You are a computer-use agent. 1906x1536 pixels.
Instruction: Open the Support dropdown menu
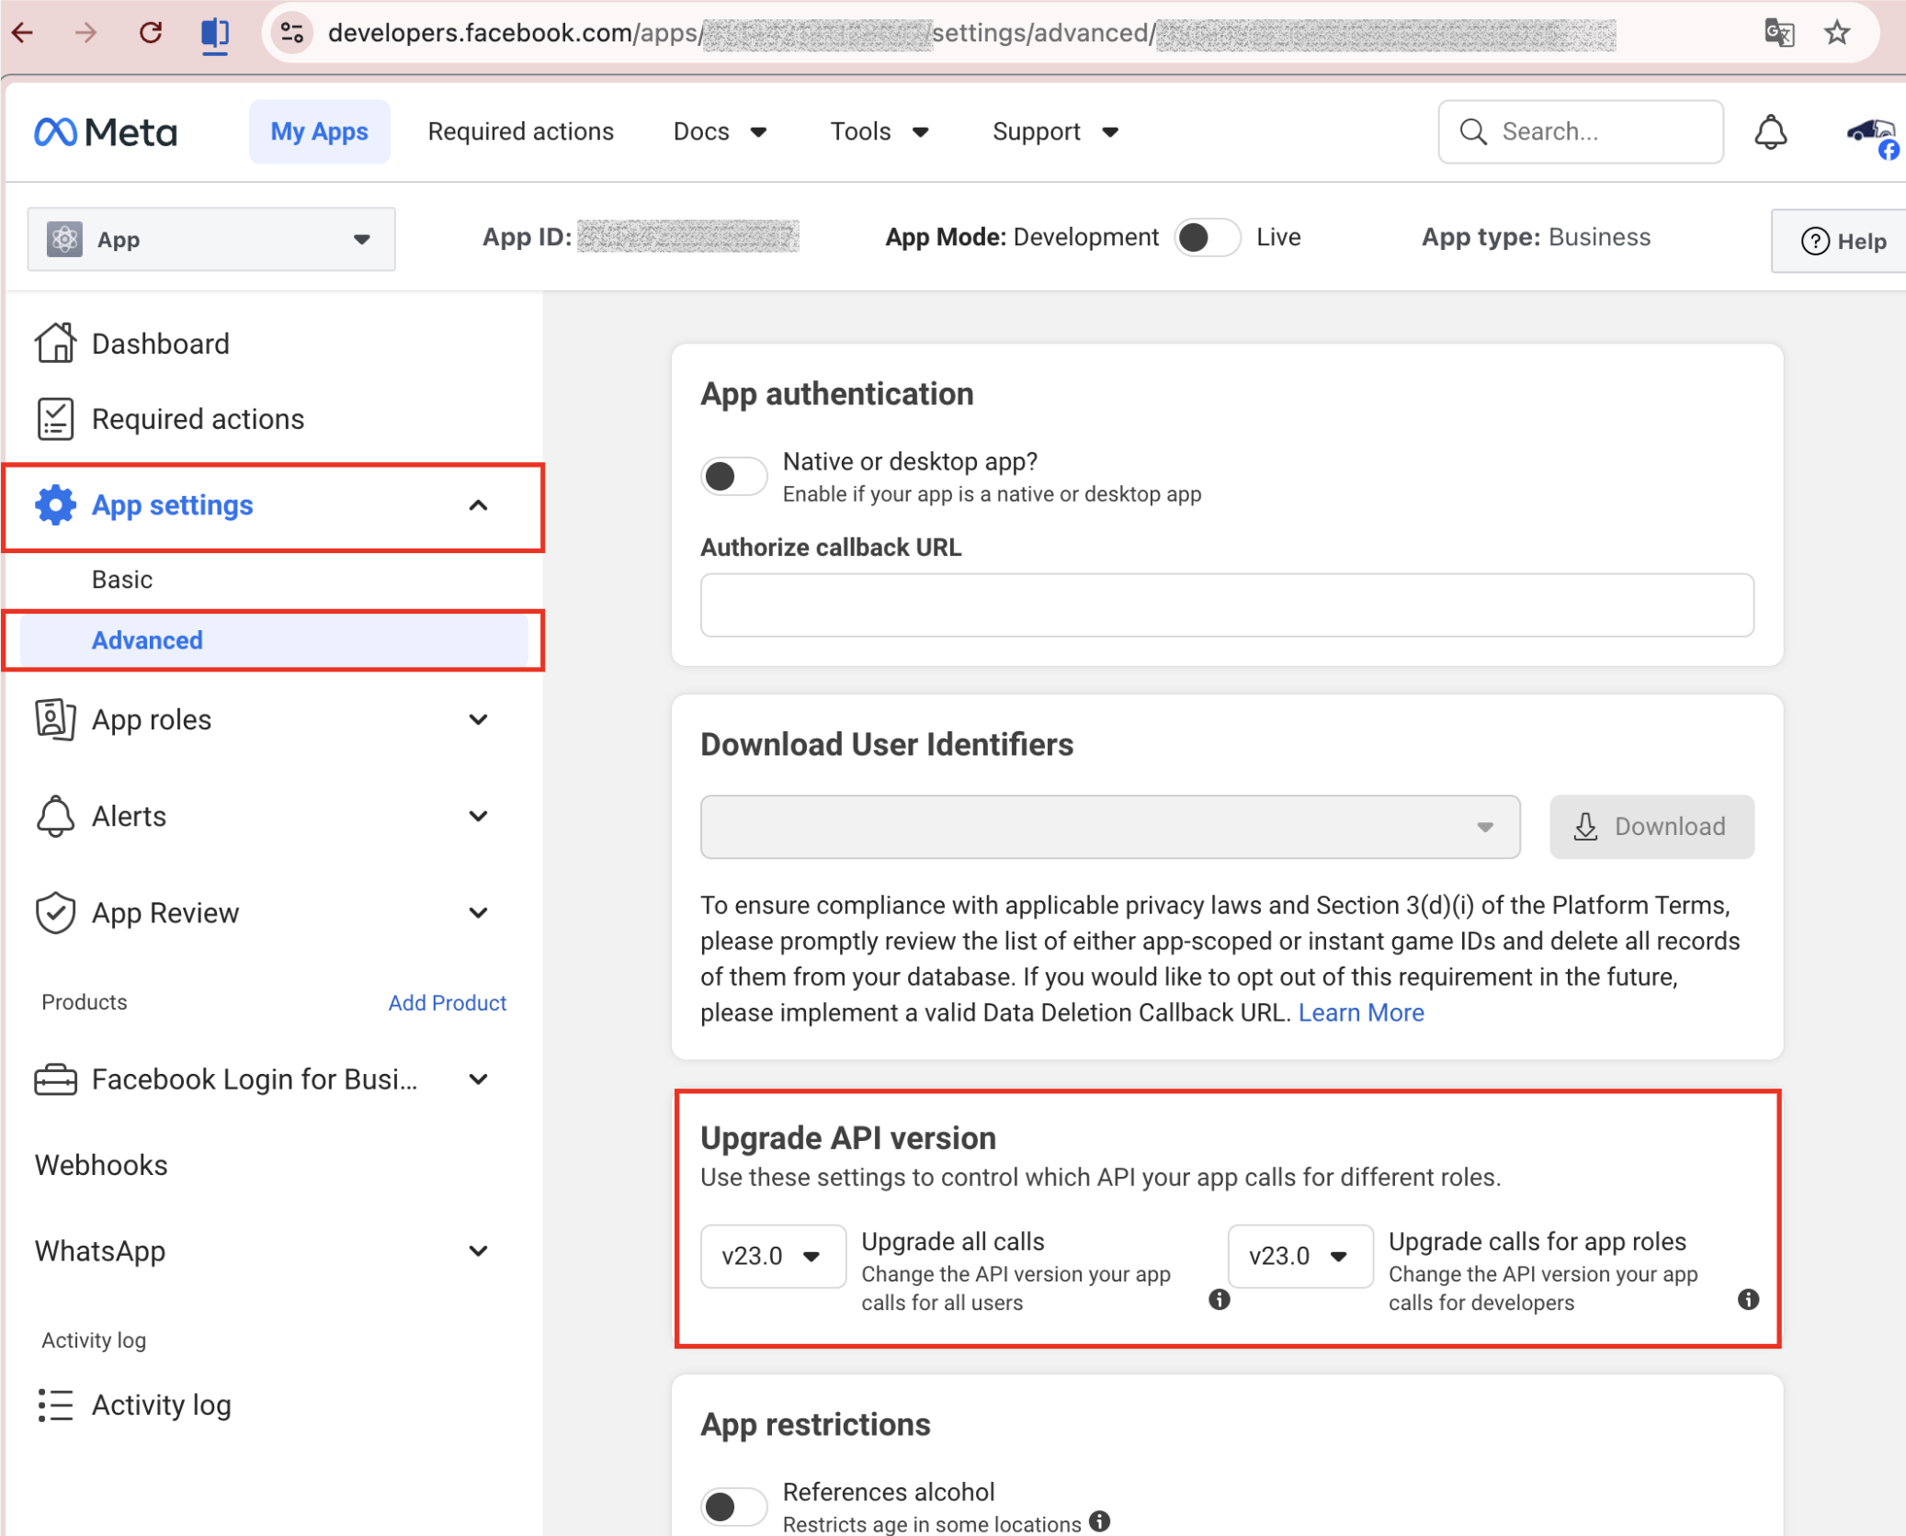pos(1055,132)
